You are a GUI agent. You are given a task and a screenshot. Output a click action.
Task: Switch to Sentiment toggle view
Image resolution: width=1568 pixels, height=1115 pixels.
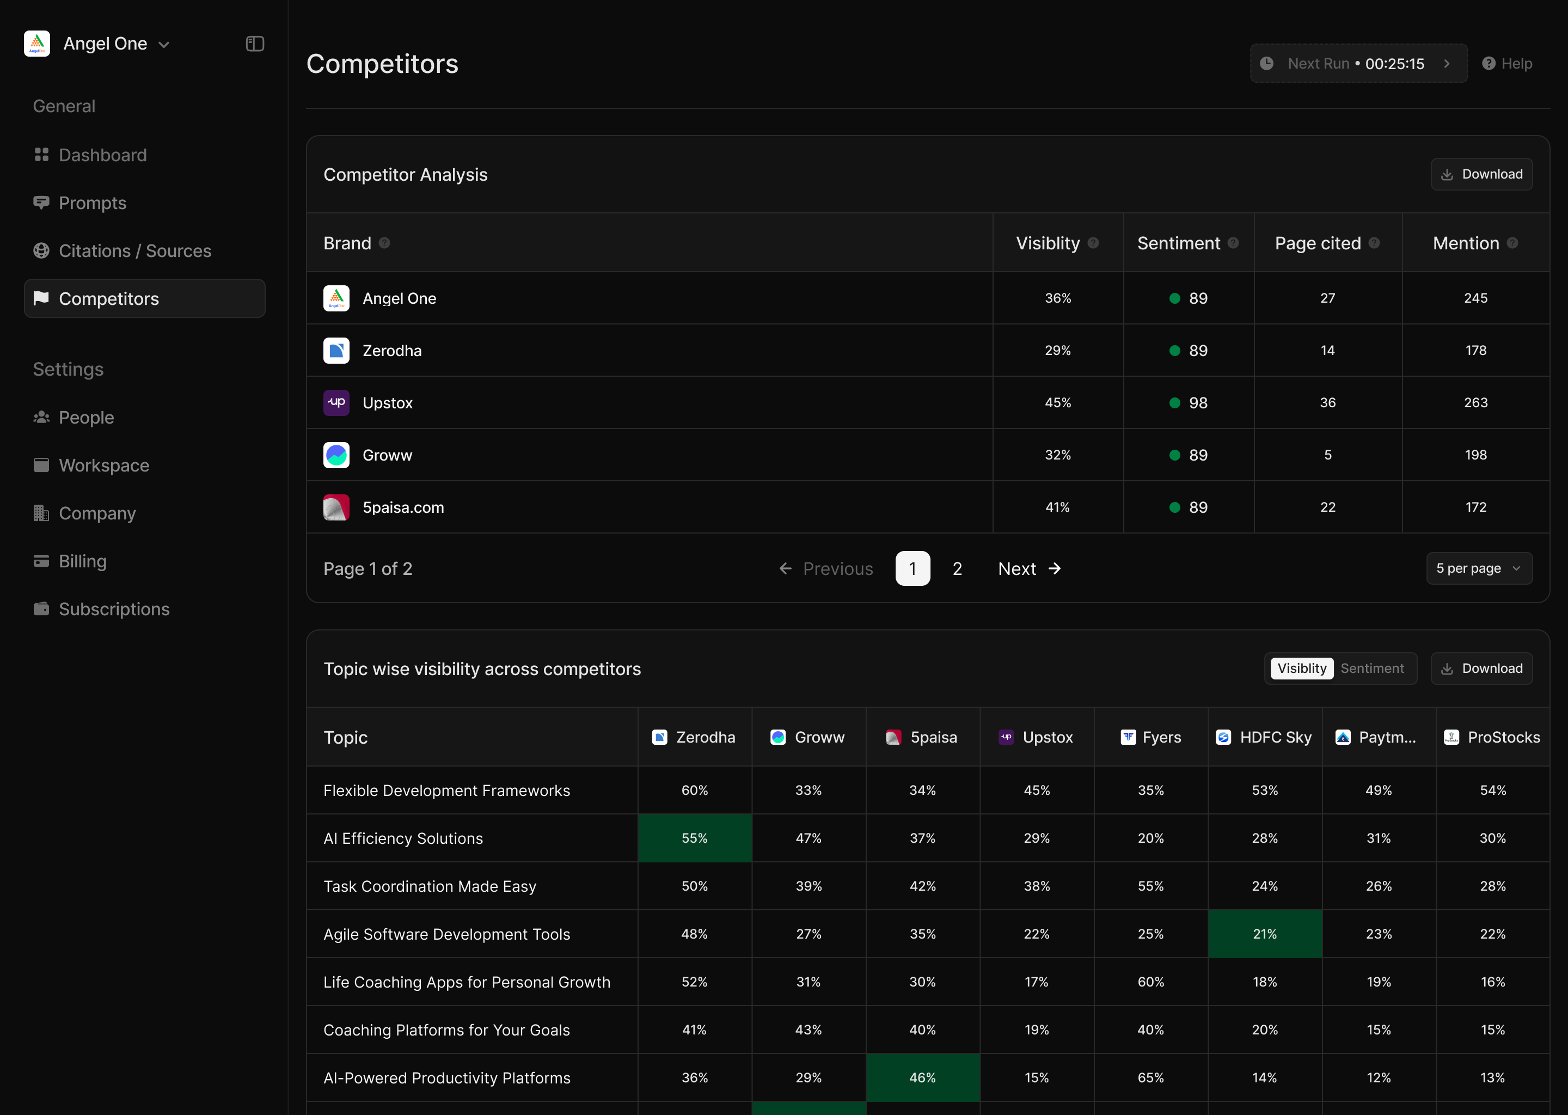1371,668
